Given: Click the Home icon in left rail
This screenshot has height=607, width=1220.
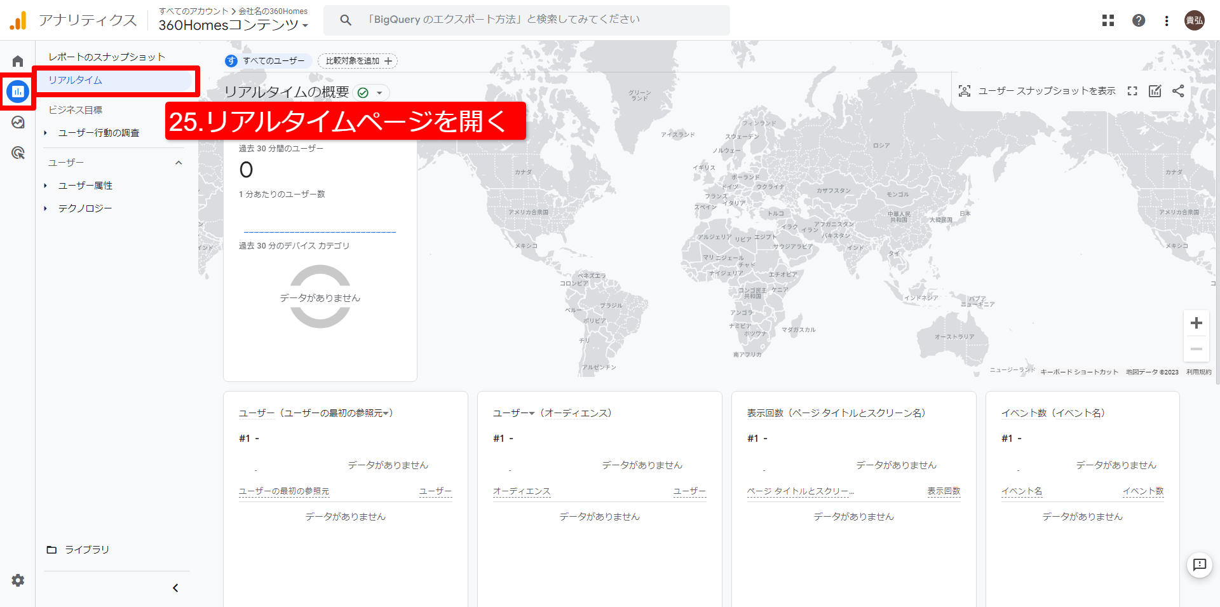Looking at the screenshot, I should [x=18, y=61].
